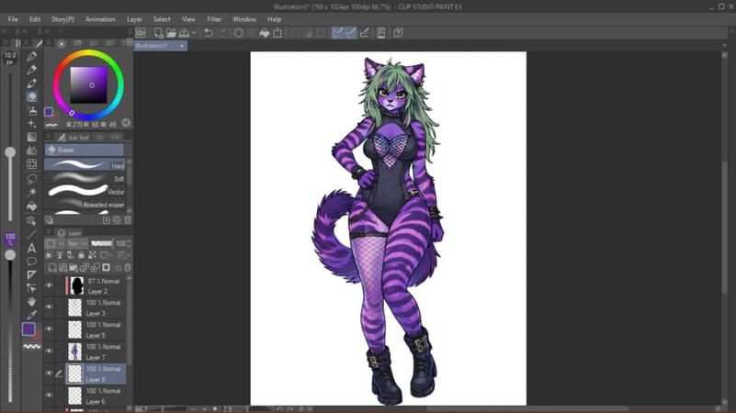Image resolution: width=736 pixels, height=413 pixels.
Task: Hide Layer 7 with its eye icon
Action: [x=49, y=352]
